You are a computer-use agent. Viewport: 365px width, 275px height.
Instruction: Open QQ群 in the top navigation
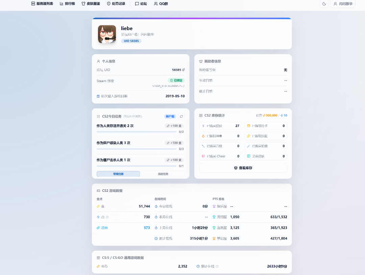161,4
